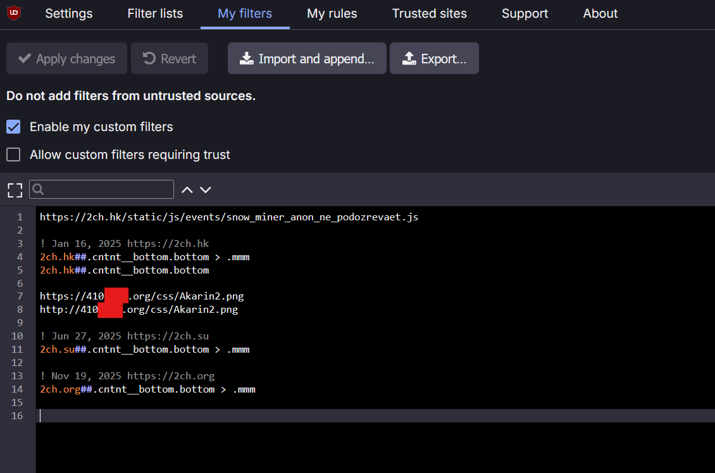This screenshot has width=715, height=473.
Task: Toggle the editor fullscreen expand icon
Action: pos(15,190)
